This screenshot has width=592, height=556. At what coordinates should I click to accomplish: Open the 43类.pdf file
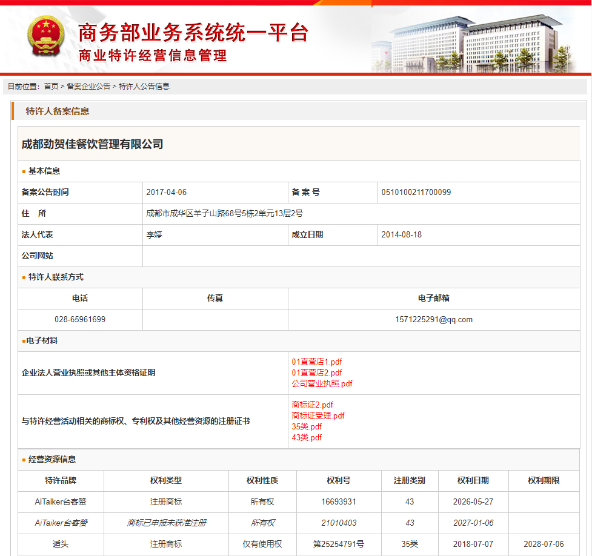pos(307,437)
